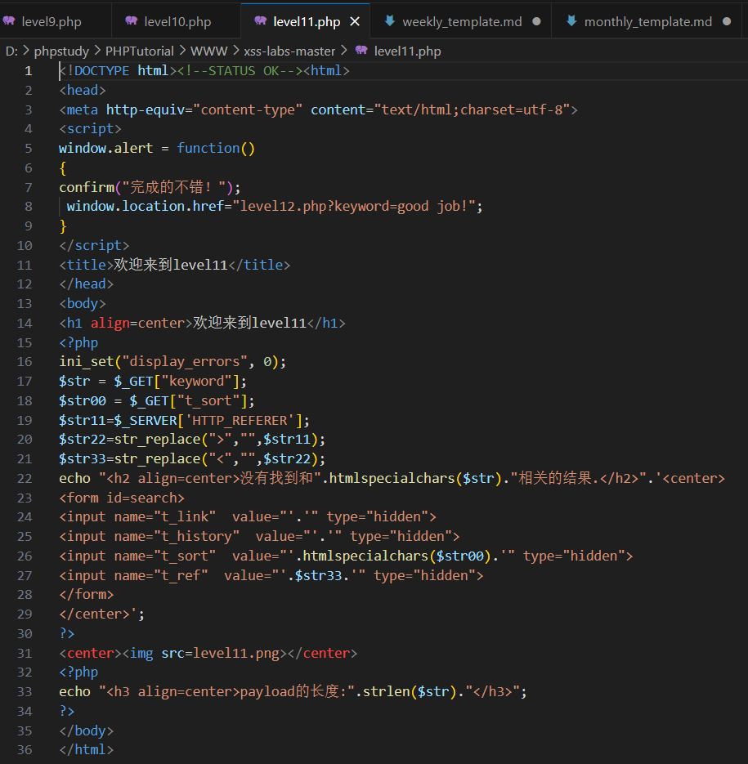Click 'level11.png' on line 31

point(236,653)
